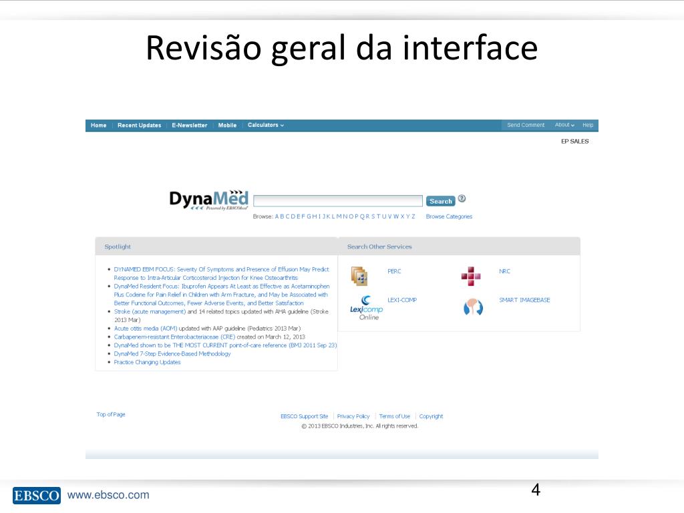
Task: Browse topics by letter M
Action: pos(339,216)
